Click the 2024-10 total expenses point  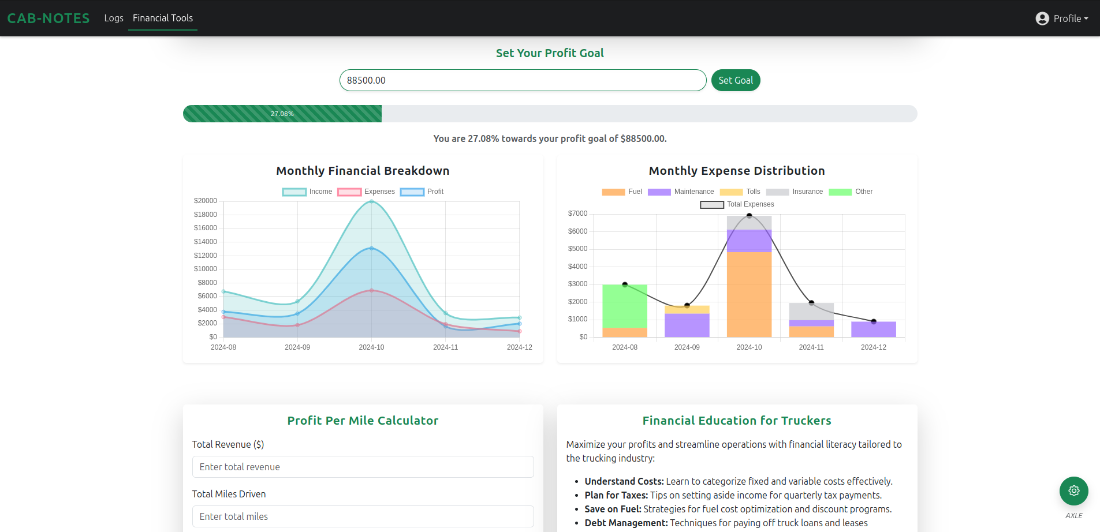(x=749, y=216)
